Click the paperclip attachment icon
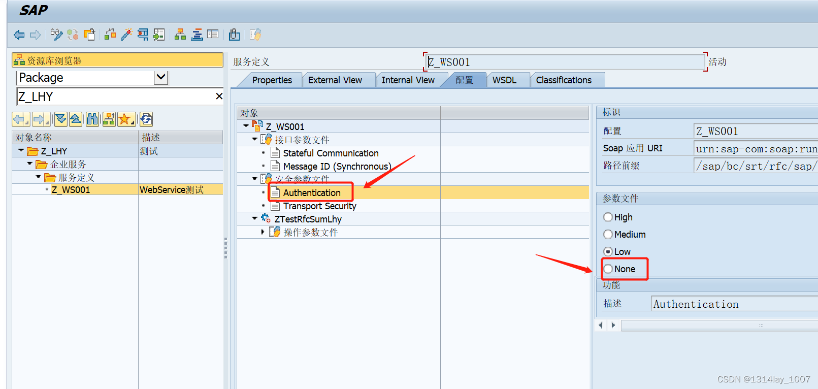 coord(234,35)
